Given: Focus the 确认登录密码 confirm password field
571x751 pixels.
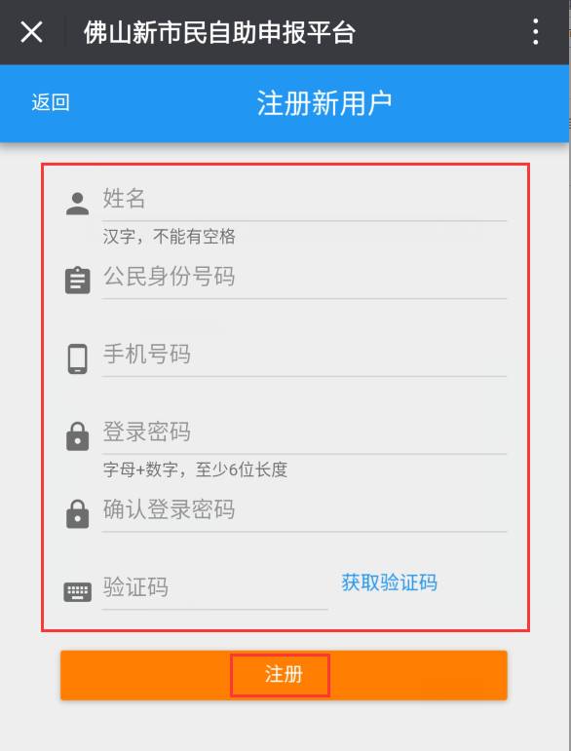Looking at the screenshot, I should coord(304,511).
